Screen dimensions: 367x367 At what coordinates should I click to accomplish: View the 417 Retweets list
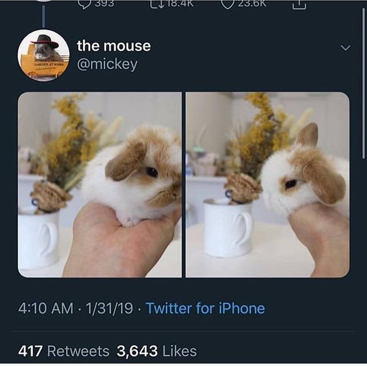[64, 351]
